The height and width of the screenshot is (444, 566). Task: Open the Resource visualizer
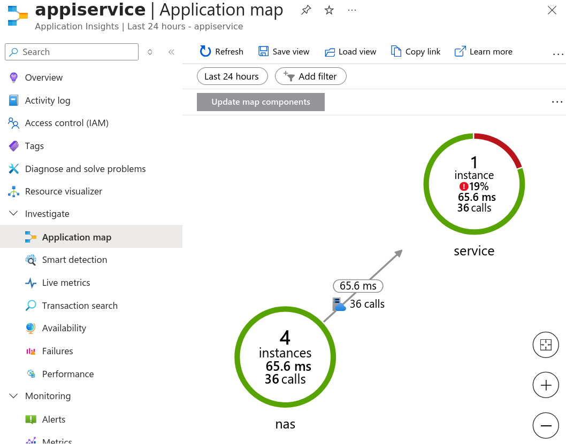tap(64, 191)
